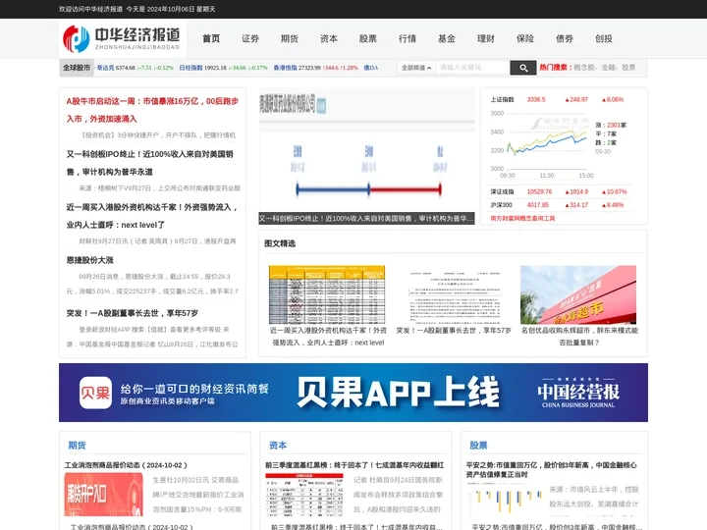Open headline A股牛市启动这一周
The image size is (707, 530).
(152, 110)
